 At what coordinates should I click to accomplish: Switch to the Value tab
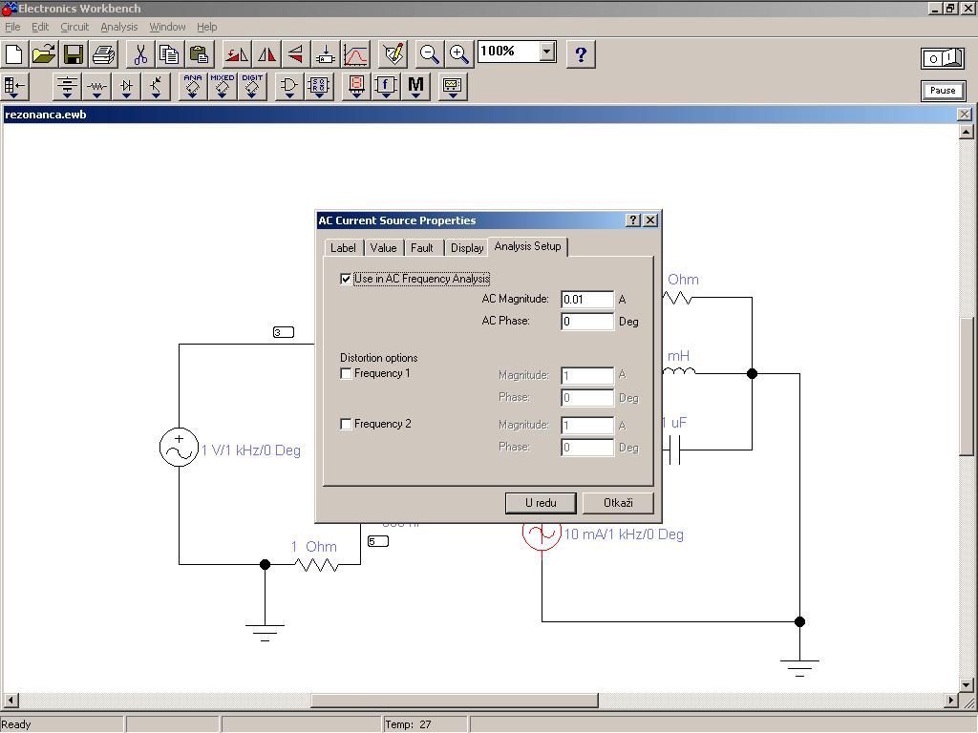click(x=383, y=248)
